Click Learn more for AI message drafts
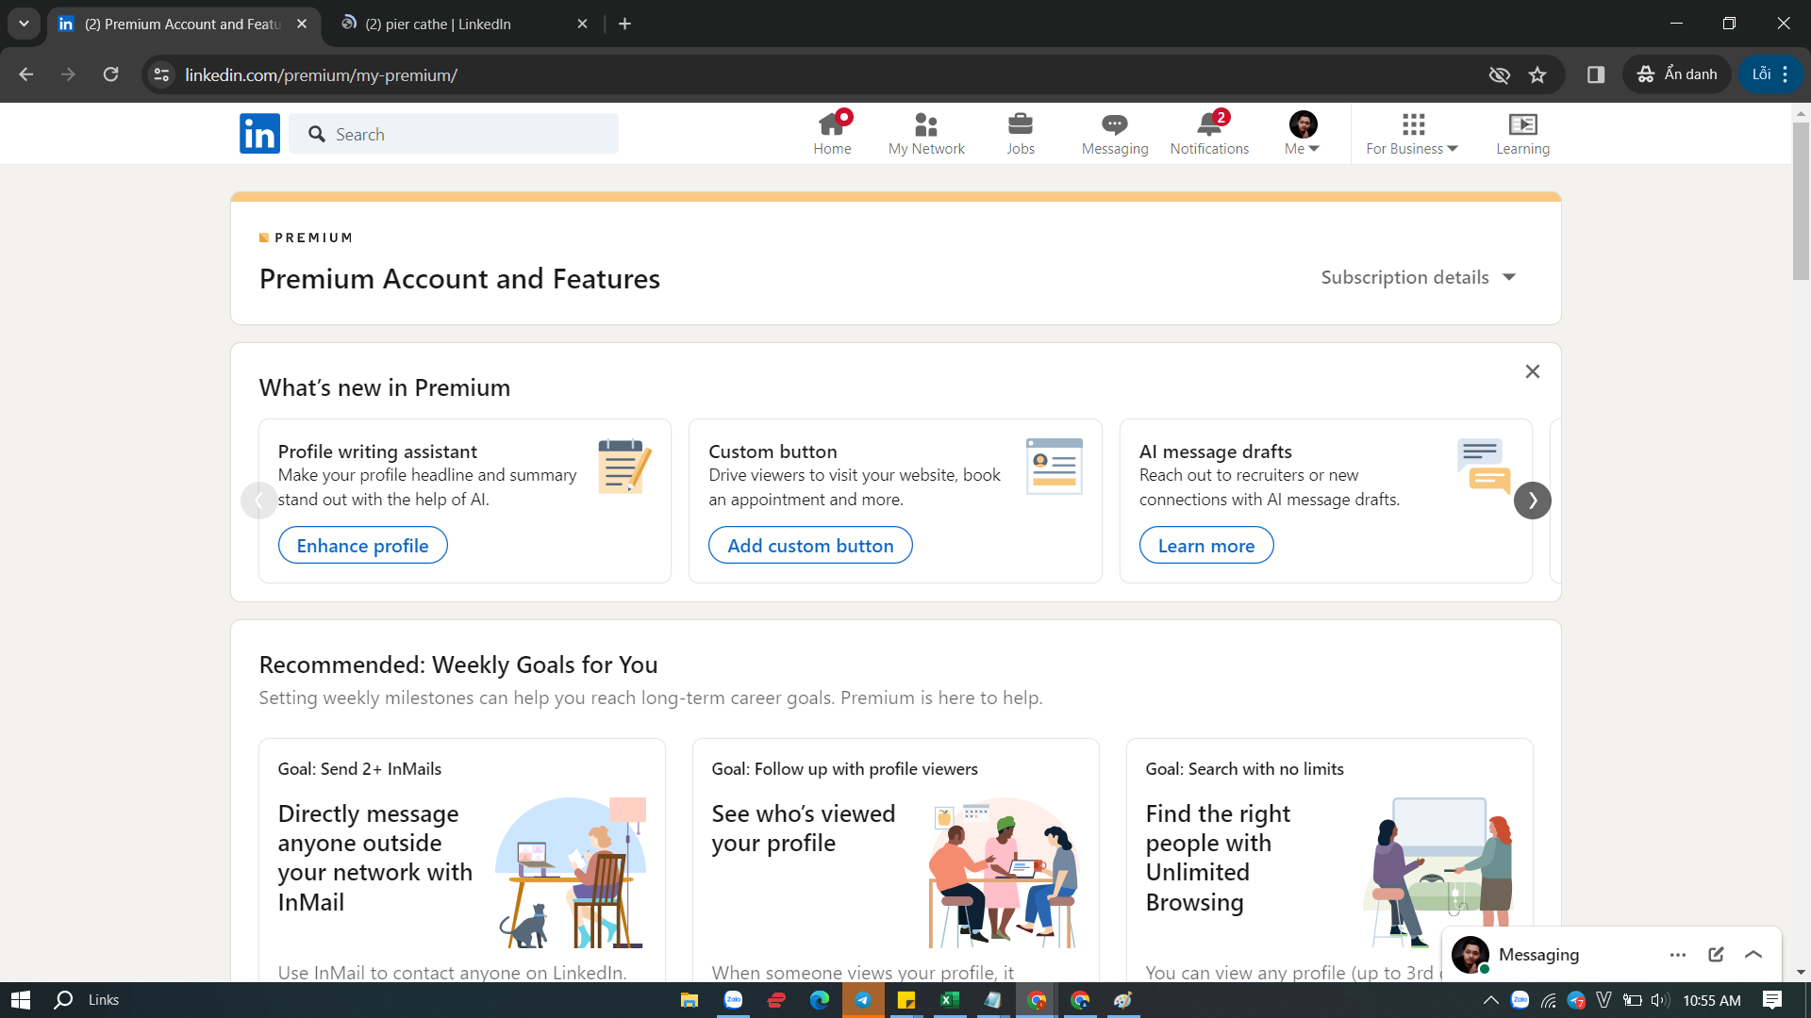The height and width of the screenshot is (1018, 1811). click(x=1206, y=546)
